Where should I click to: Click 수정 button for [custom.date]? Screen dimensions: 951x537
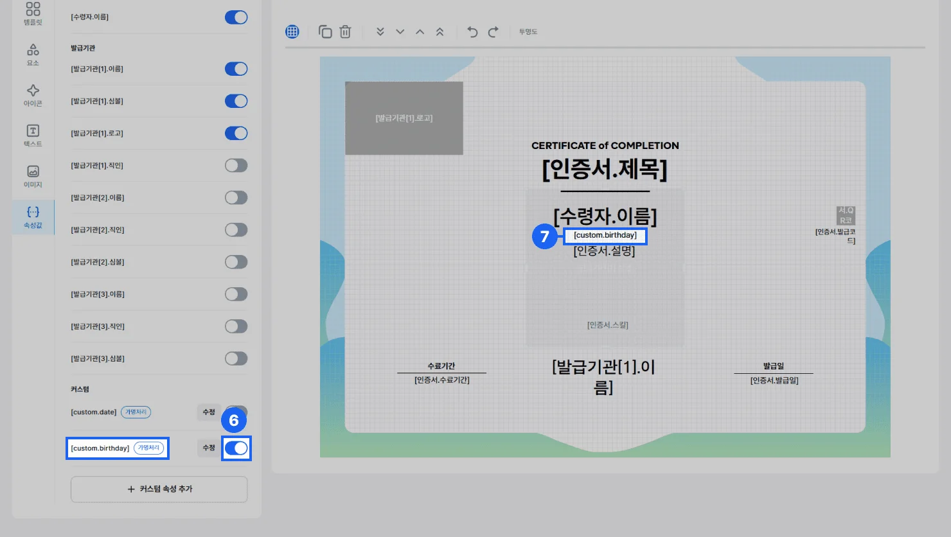pos(209,412)
